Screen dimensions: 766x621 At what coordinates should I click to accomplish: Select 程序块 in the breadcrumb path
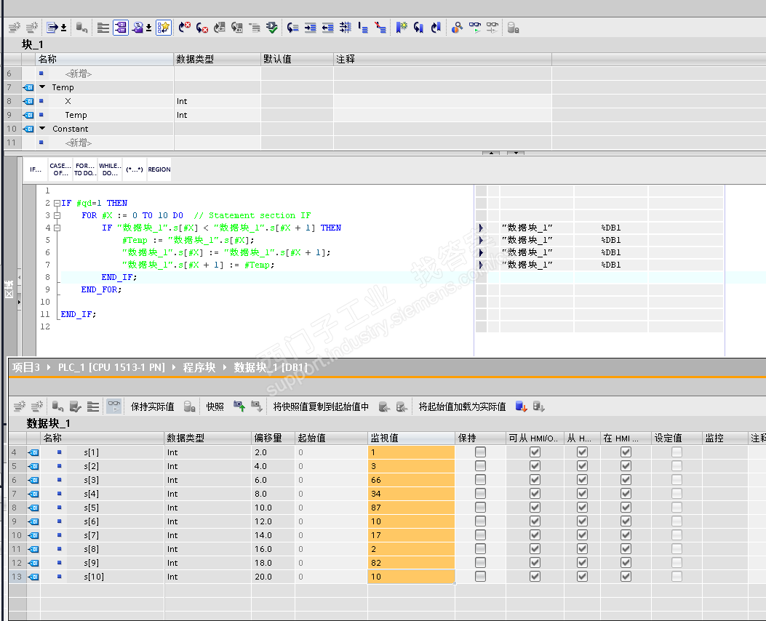201,367
